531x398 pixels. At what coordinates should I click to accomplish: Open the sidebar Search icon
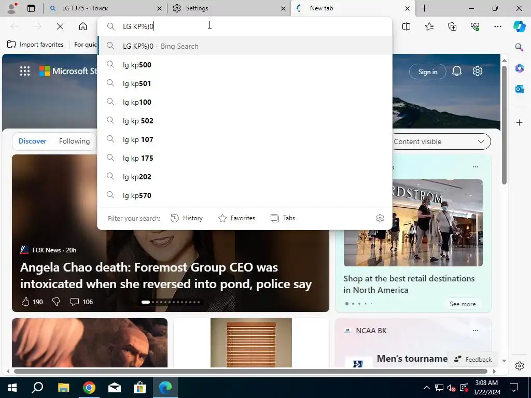(519, 47)
